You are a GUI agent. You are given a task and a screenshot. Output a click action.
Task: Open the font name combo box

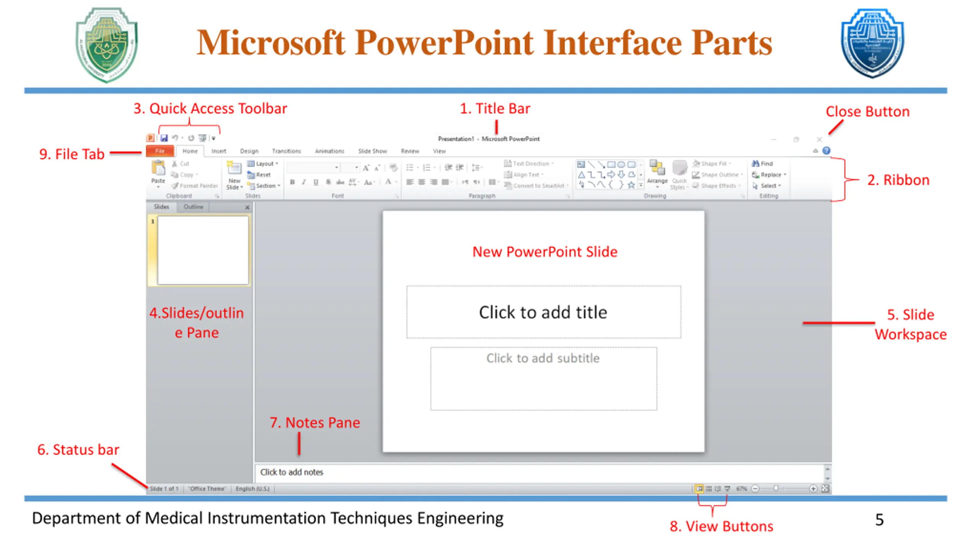pyautogui.click(x=313, y=167)
